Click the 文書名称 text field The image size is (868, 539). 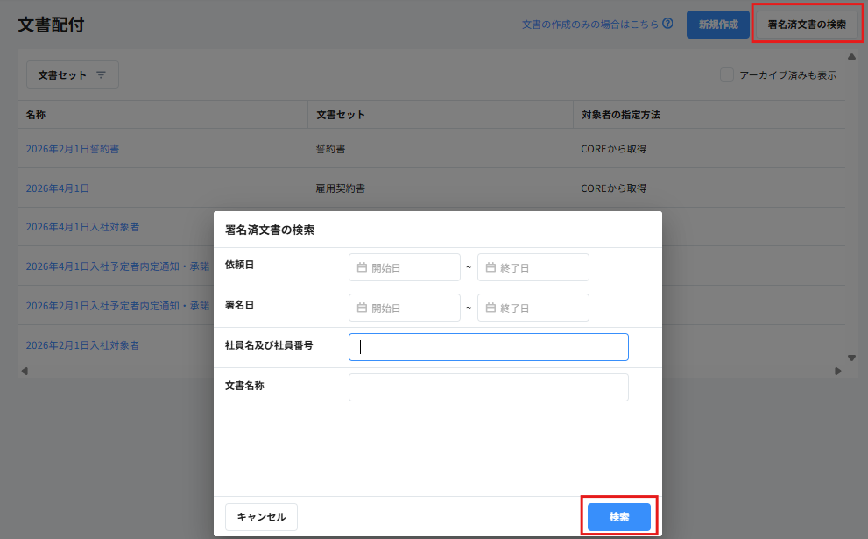click(x=488, y=387)
